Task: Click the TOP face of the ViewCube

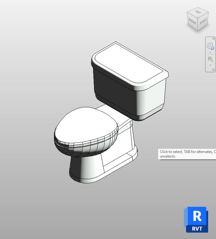Action: (x=198, y=12)
